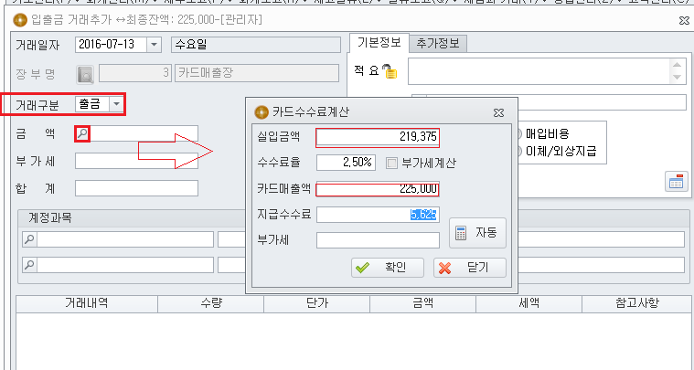This screenshot has width=694, height=370.
Task: Click the 금액 column header
Action: point(422,303)
